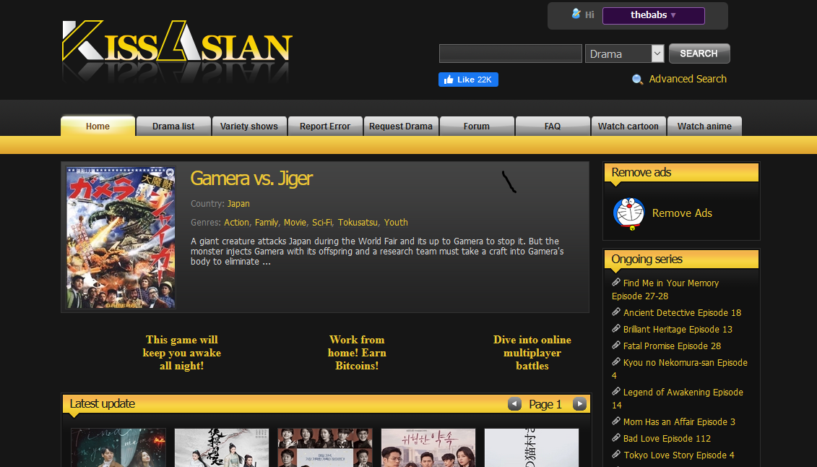Click the 'Work from home! Earn Bitcoins!' ad
The width and height of the screenshot is (817, 467).
357,353
